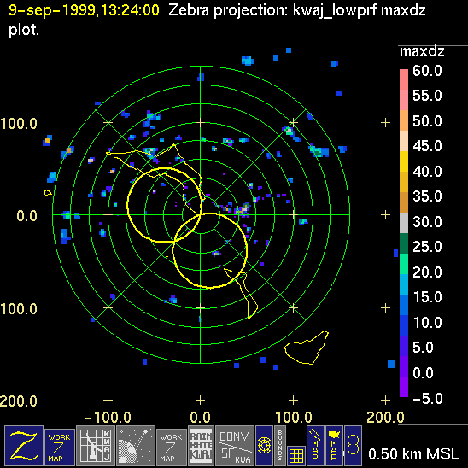Click the radar center at the crosshair origin

click(201, 214)
